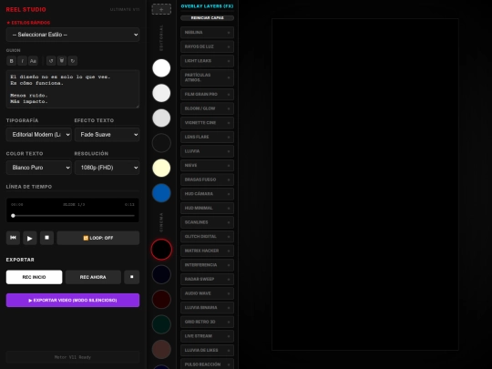Enable the Lluvia Binaria overlay
Image resolution: width=492 pixels, height=369 pixels.
(x=207, y=308)
